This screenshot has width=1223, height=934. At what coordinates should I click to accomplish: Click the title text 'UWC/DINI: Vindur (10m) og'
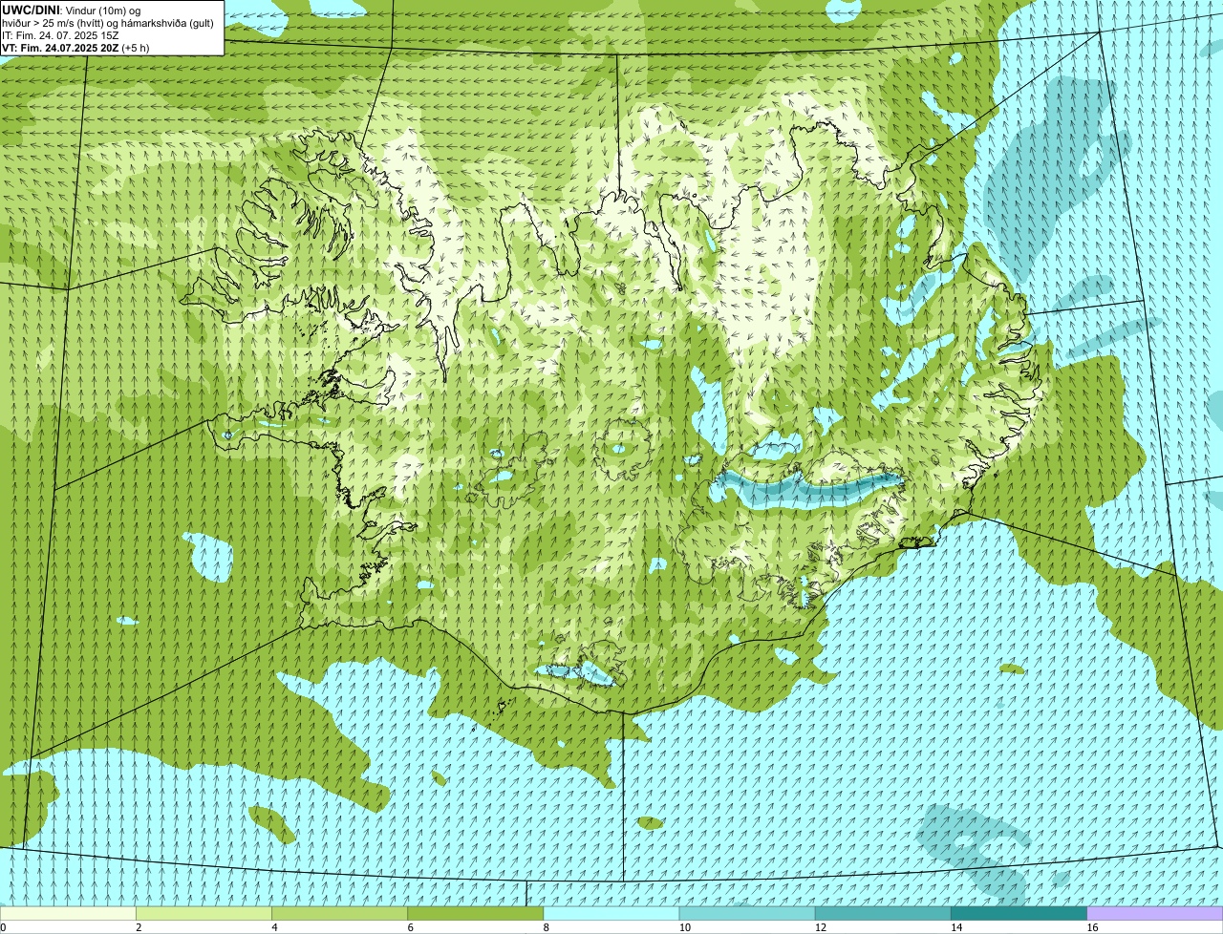pos(71,10)
